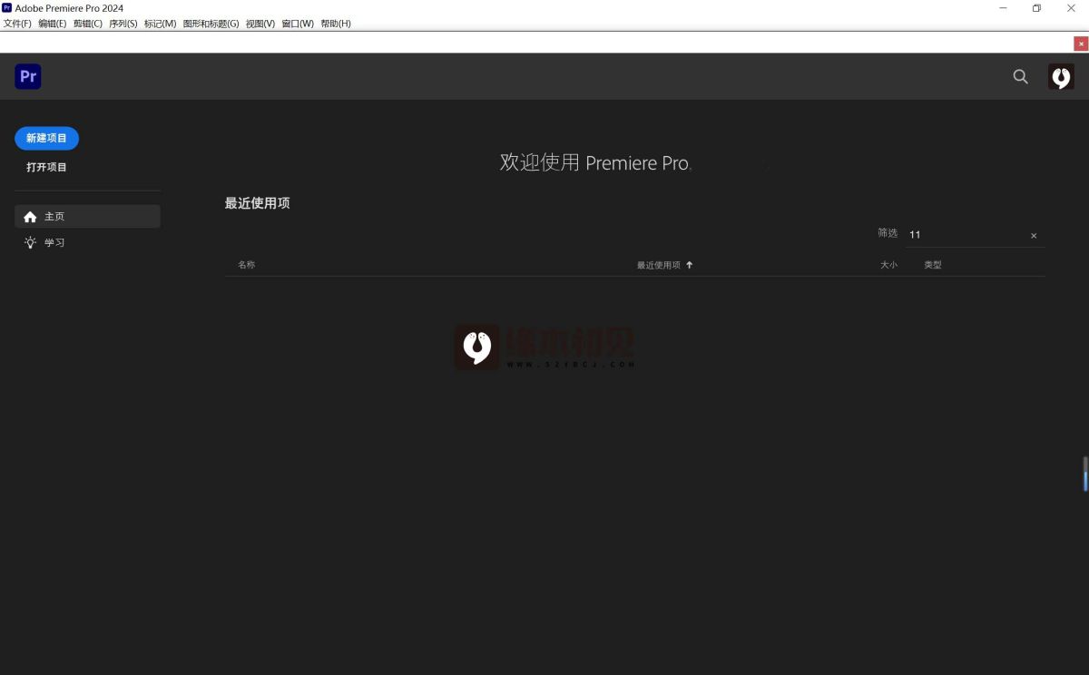The height and width of the screenshot is (675, 1089).
Task: Open the 视图(V) menu
Action: coord(260,24)
